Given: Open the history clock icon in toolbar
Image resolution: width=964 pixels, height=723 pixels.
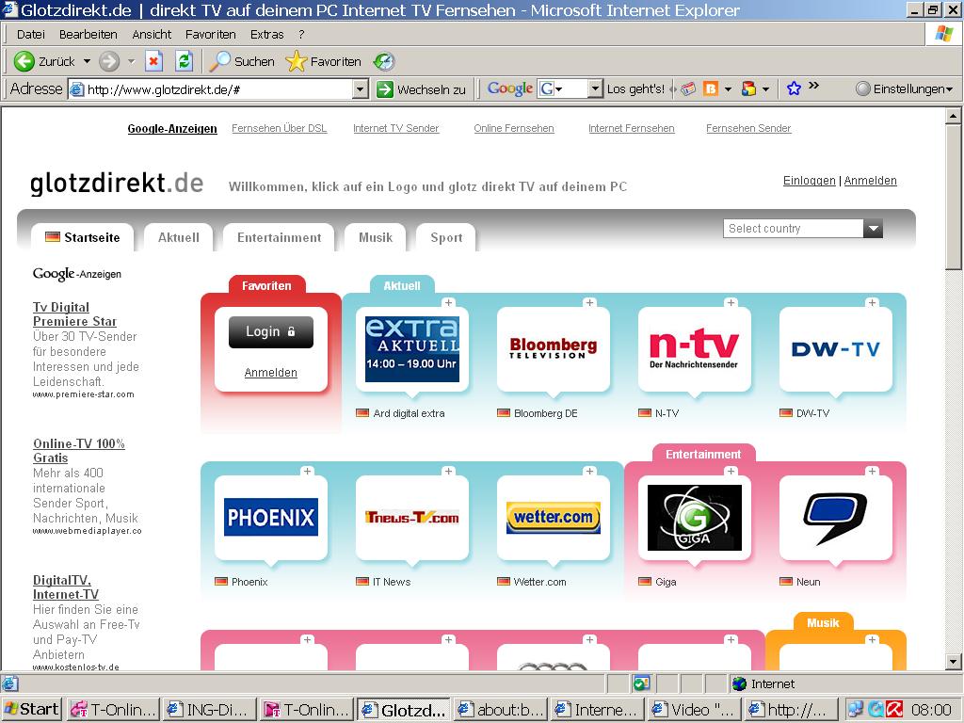Looking at the screenshot, I should coord(384,61).
